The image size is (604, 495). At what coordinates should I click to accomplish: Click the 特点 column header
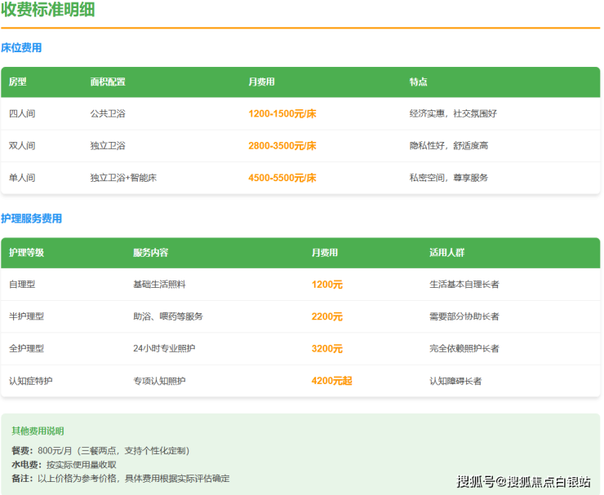pos(418,82)
